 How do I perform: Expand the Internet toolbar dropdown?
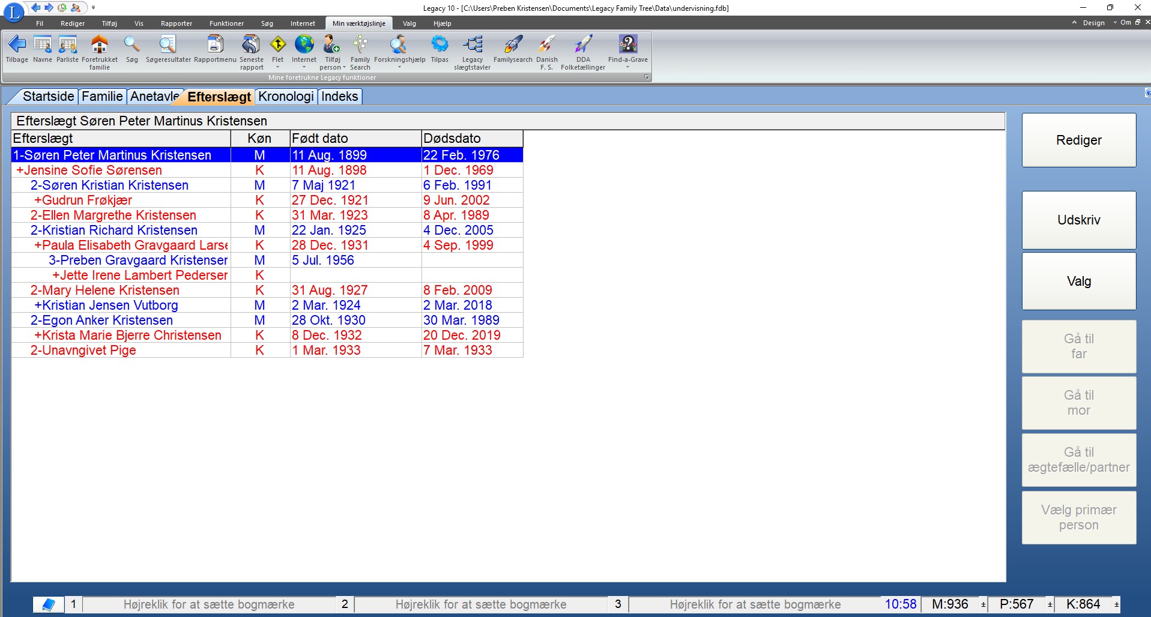[304, 67]
